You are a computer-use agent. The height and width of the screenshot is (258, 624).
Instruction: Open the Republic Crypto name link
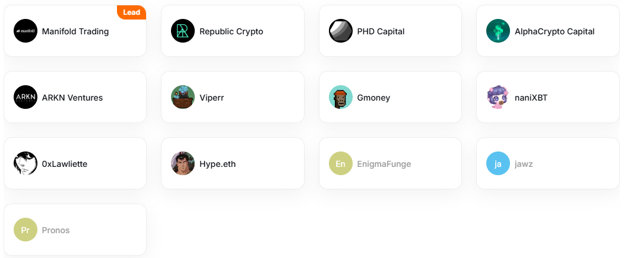pyautogui.click(x=231, y=31)
